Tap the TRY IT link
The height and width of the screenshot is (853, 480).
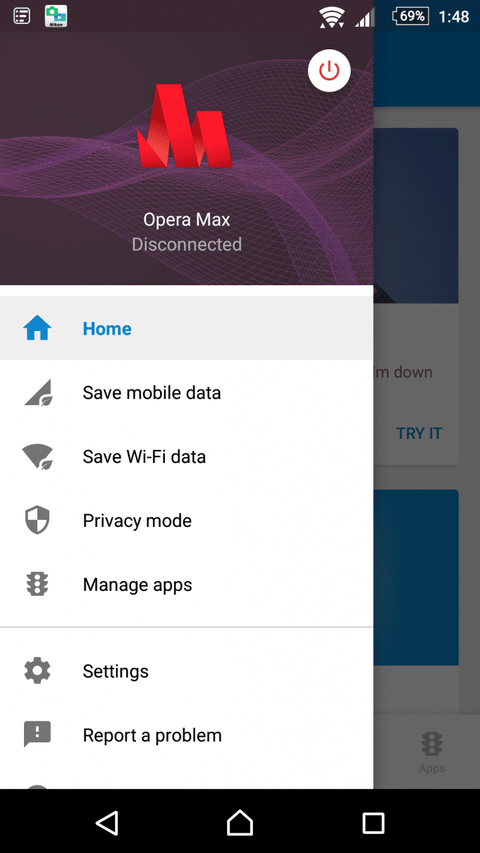coord(419,433)
